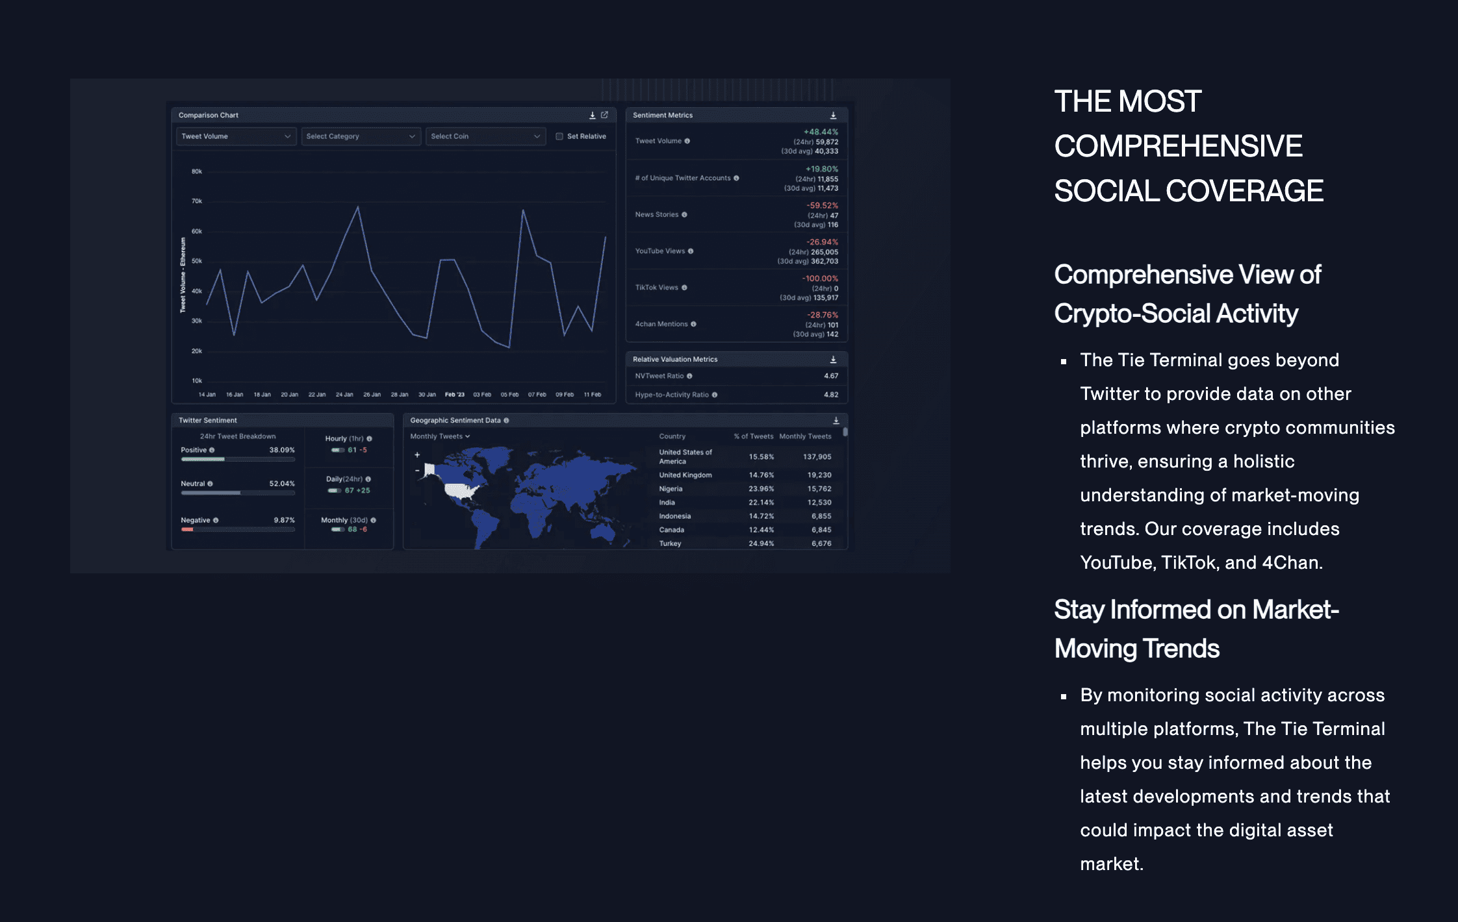Viewport: 1458px width, 922px height.
Task: Click the Positive sentiment progress bar
Action: (237, 460)
